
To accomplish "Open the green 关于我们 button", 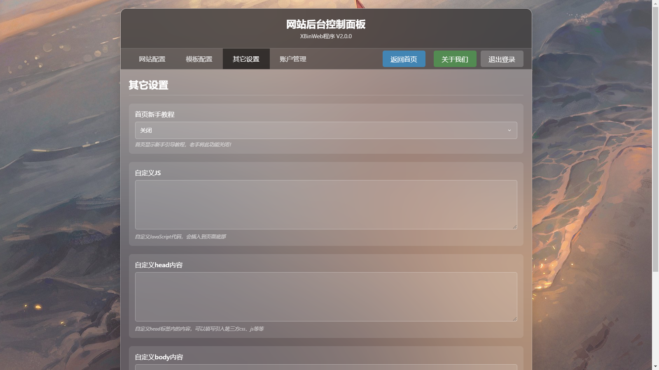I will click(x=455, y=59).
